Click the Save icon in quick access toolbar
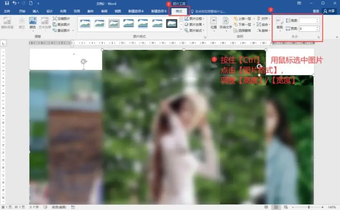 pyautogui.click(x=7, y=3)
